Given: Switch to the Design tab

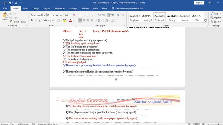Looking at the screenshot, I should (x=36, y=8).
